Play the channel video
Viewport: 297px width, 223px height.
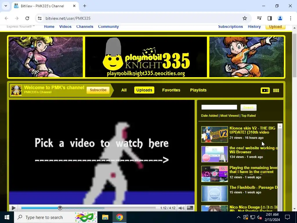pos(14,208)
